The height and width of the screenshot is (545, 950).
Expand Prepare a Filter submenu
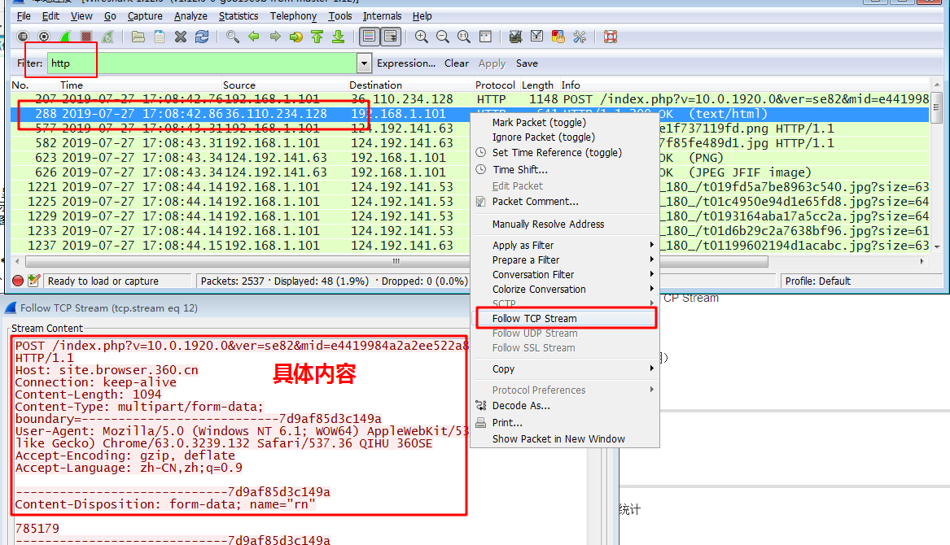tap(565, 259)
